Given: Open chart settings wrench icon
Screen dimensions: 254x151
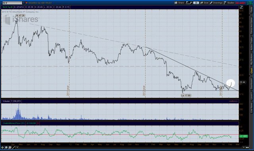Looking at the screenshot, I should tap(190, 3).
